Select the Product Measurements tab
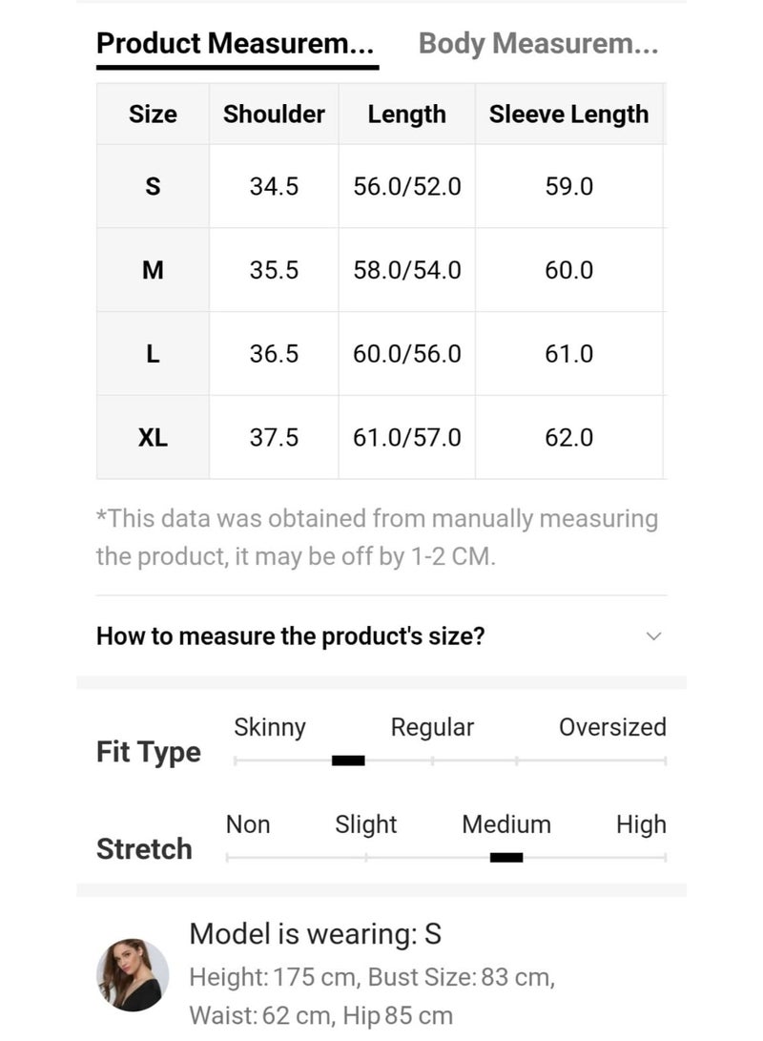The height and width of the screenshot is (1041, 763). tap(236, 44)
